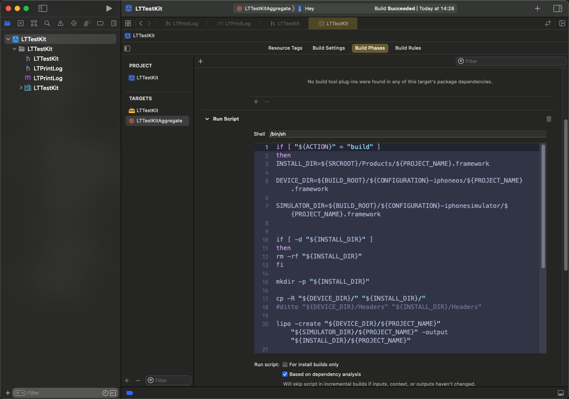Click the script editor vertical scrollbar
Image resolution: width=569 pixels, height=399 pixels.
[x=543, y=206]
